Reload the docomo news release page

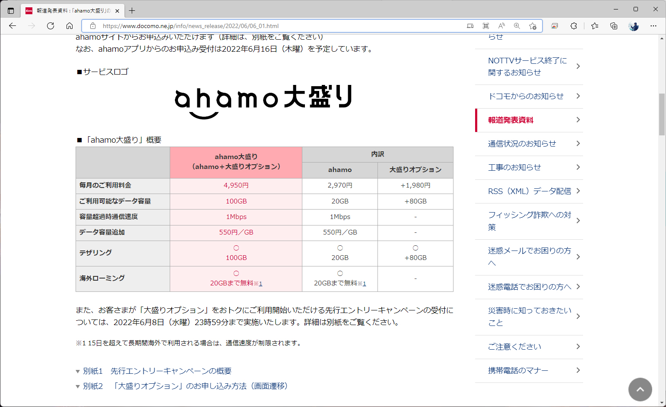51,26
